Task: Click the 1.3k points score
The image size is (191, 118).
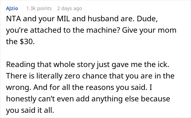Action: coord(39,8)
